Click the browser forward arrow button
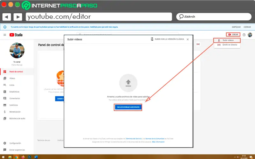Viewport: 255px width, 159px height. tap(18, 17)
